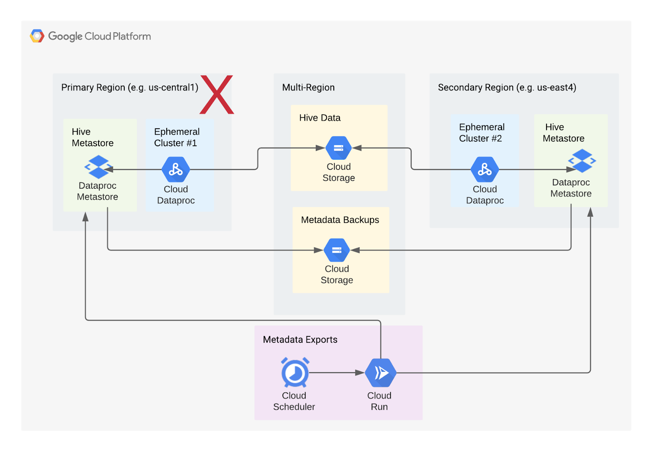Click the 'Metadata Backups' label
Screen dimensions: 652x452
(340, 220)
